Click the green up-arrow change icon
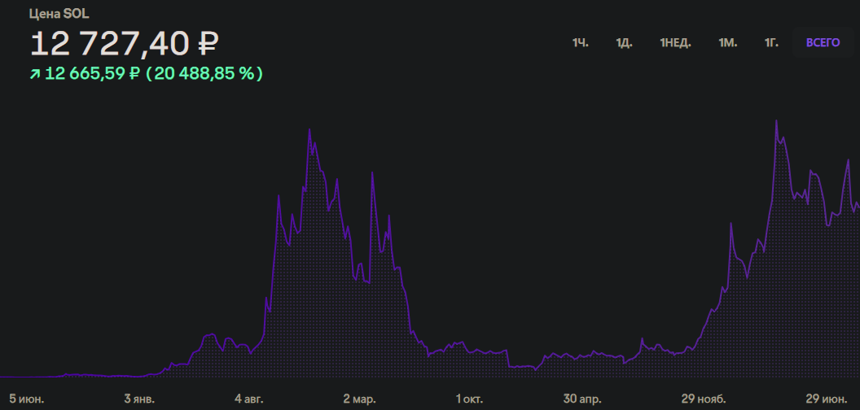Viewport: 860px width, 410px height. click(35, 74)
